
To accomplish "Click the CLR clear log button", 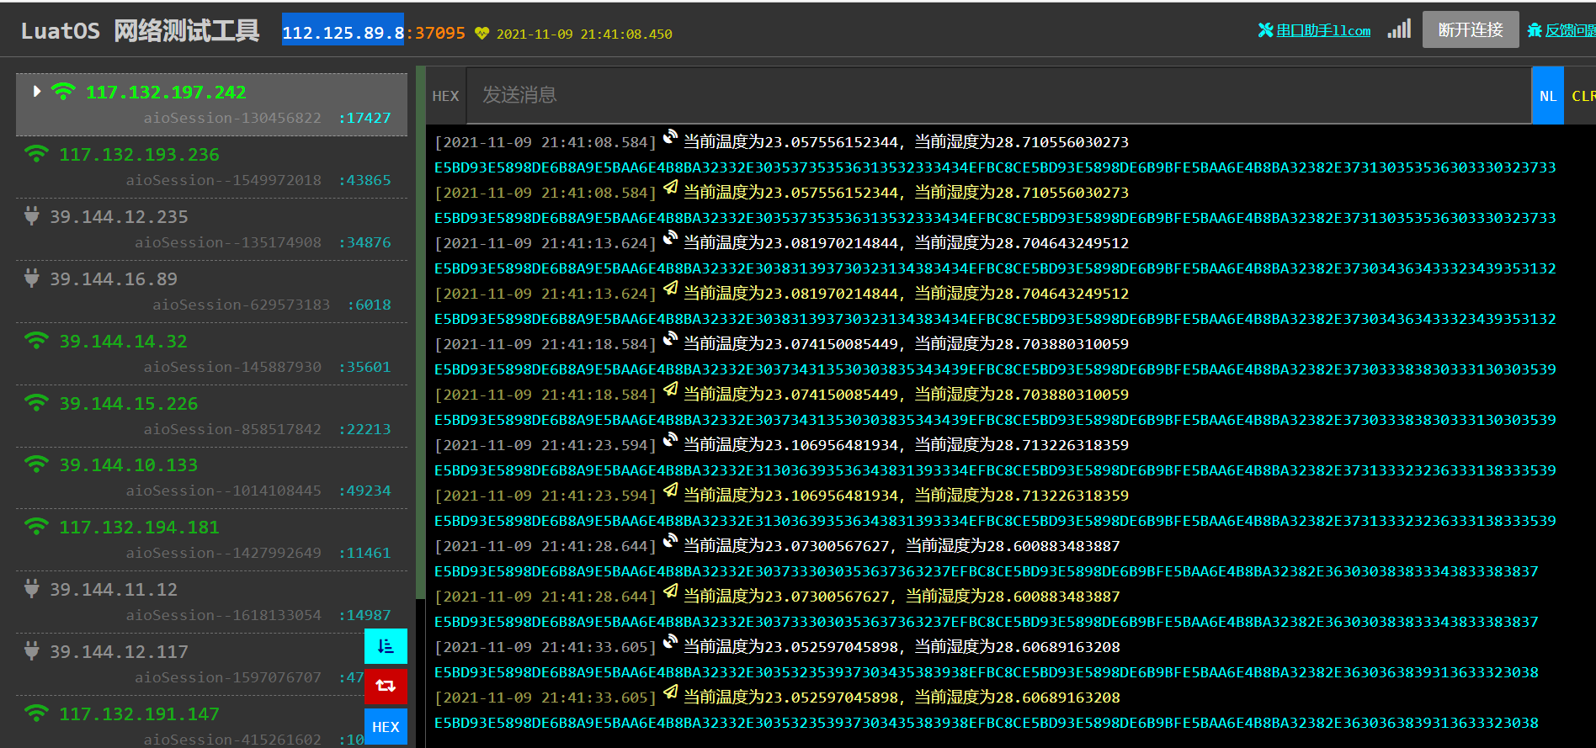I will coord(1581,96).
